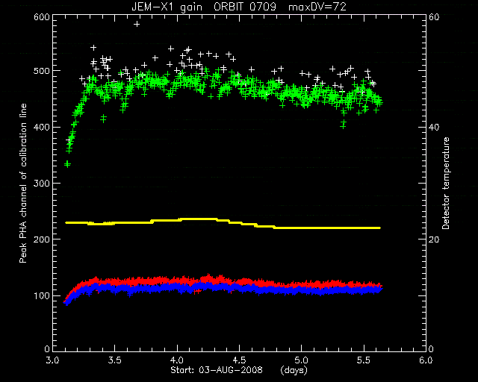Click the left axis label Peak PHA channel
The width and height of the screenshot is (478, 382).
(23, 183)
